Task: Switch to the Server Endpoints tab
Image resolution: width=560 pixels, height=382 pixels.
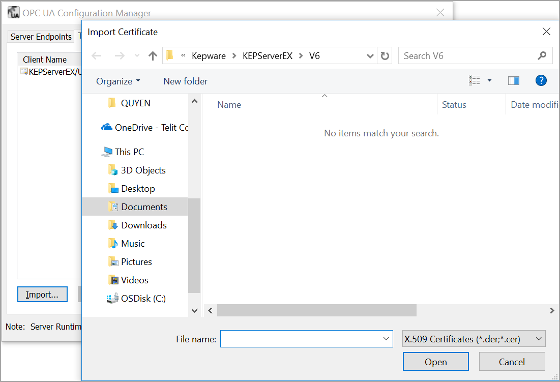Action: (x=41, y=37)
